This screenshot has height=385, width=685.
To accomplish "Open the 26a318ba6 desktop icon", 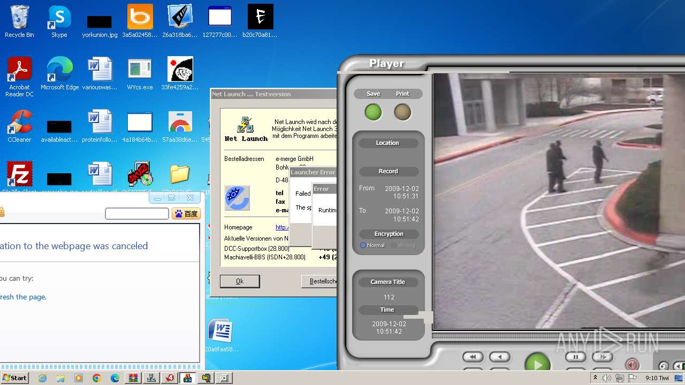I will (180, 21).
